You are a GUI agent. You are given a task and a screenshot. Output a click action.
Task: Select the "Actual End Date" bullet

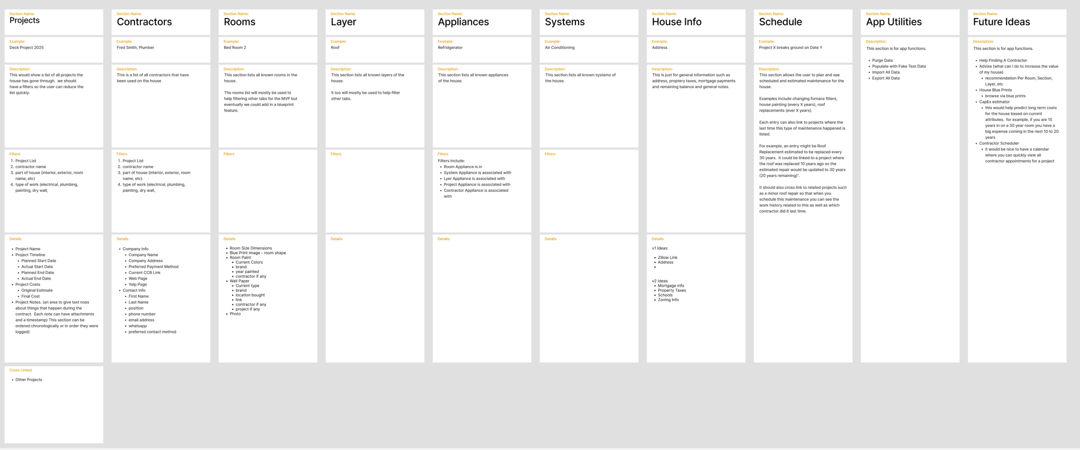tap(36, 279)
